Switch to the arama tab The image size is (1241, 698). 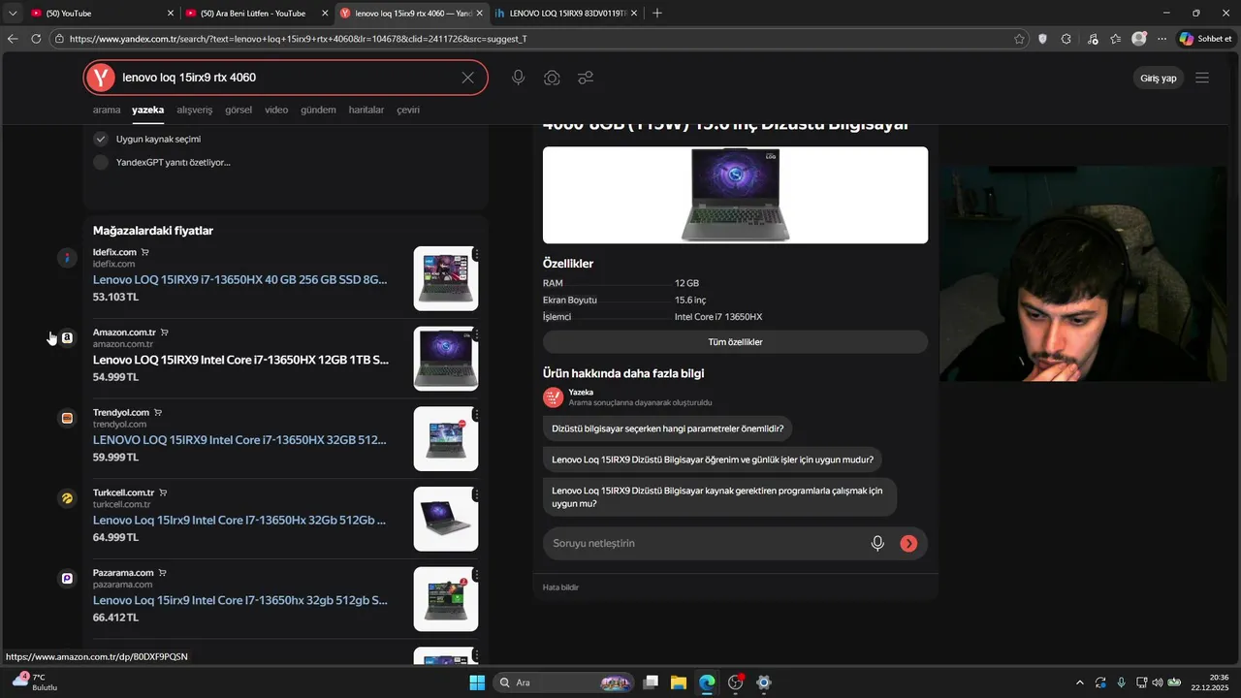pyautogui.click(x=107, y=110)
